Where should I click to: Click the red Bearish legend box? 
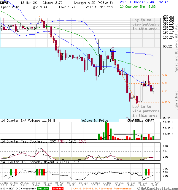(x=58, y=189)
